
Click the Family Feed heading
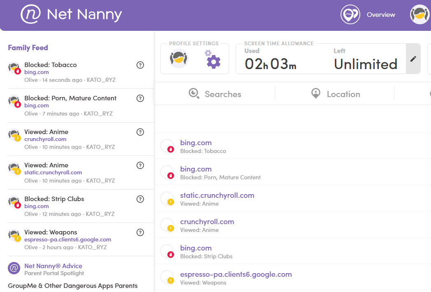[x=28, y=48]
